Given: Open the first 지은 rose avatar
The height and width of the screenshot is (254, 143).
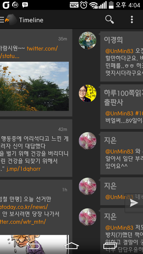Looking at the screenshot, I should point(88,141).
